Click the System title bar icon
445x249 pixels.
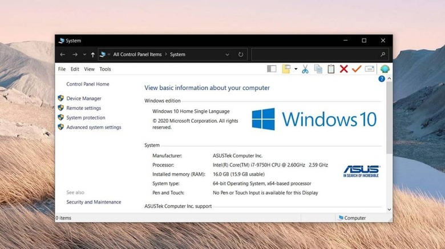click(61, 41)
